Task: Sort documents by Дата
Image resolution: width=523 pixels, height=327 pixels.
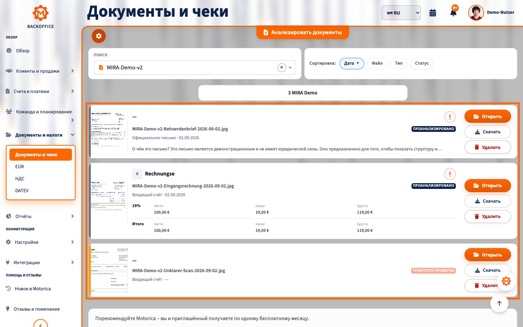Action: point(352,63)
